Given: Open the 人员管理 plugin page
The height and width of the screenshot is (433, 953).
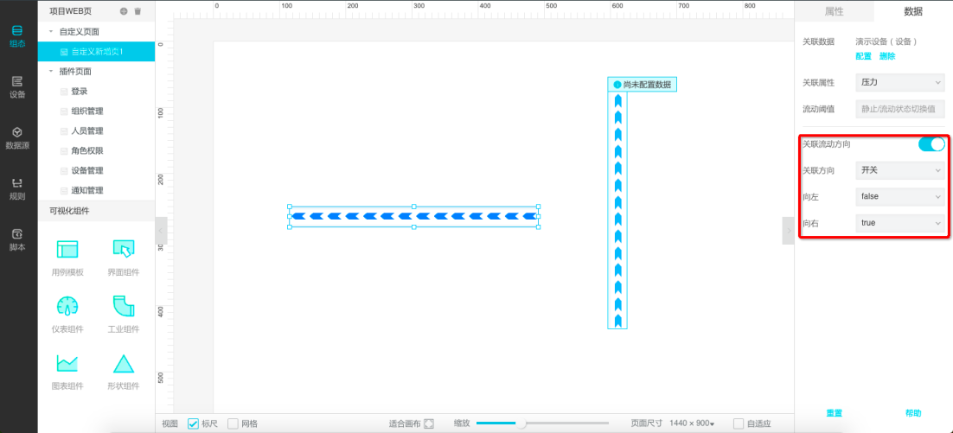Looking at the screenshot, I should click(87, 131).
